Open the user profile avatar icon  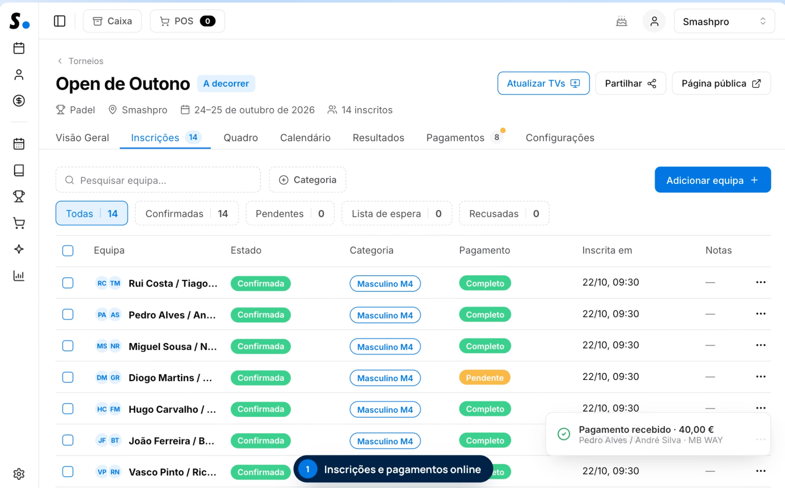pyautogui.click(x=654, y=21)
